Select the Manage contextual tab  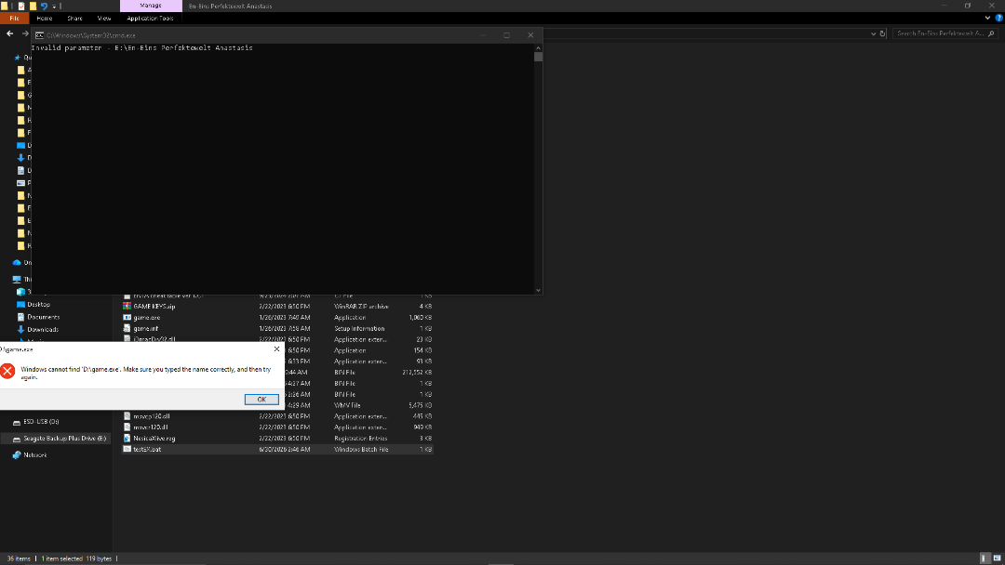(x=151, y=6)
